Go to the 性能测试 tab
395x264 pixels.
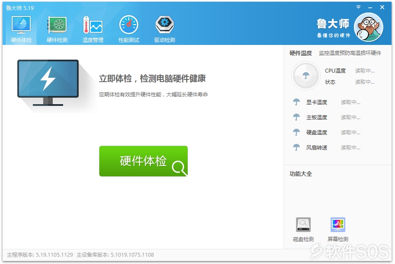[129, 29]
